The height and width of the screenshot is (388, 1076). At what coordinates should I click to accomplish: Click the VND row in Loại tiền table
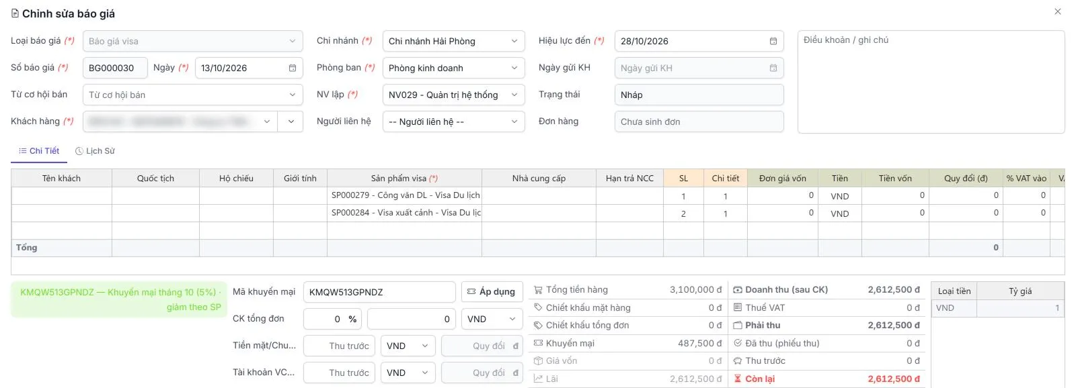(x=997, y=308)
